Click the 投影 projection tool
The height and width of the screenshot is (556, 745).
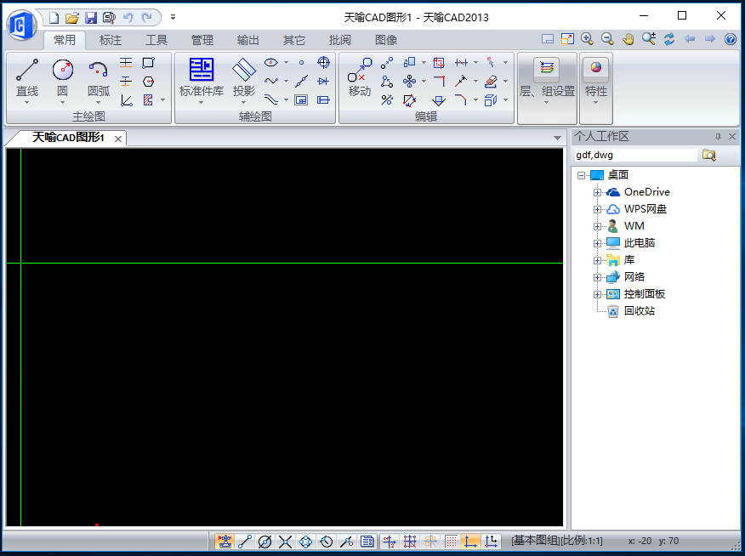click(244, 77)
